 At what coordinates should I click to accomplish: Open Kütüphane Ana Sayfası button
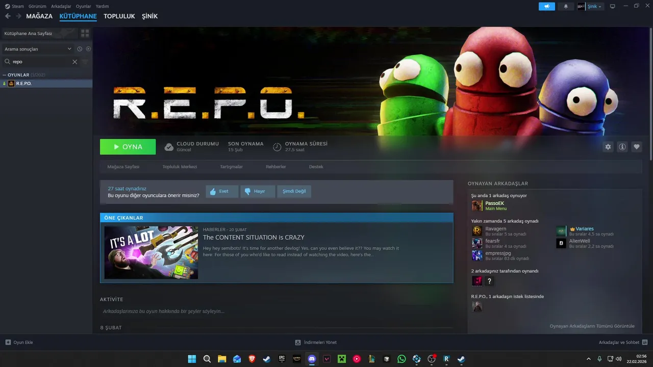coord(39,33)
